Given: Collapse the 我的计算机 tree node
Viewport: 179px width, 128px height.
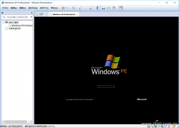Looking at the screenshot, I should coord(3,22).
